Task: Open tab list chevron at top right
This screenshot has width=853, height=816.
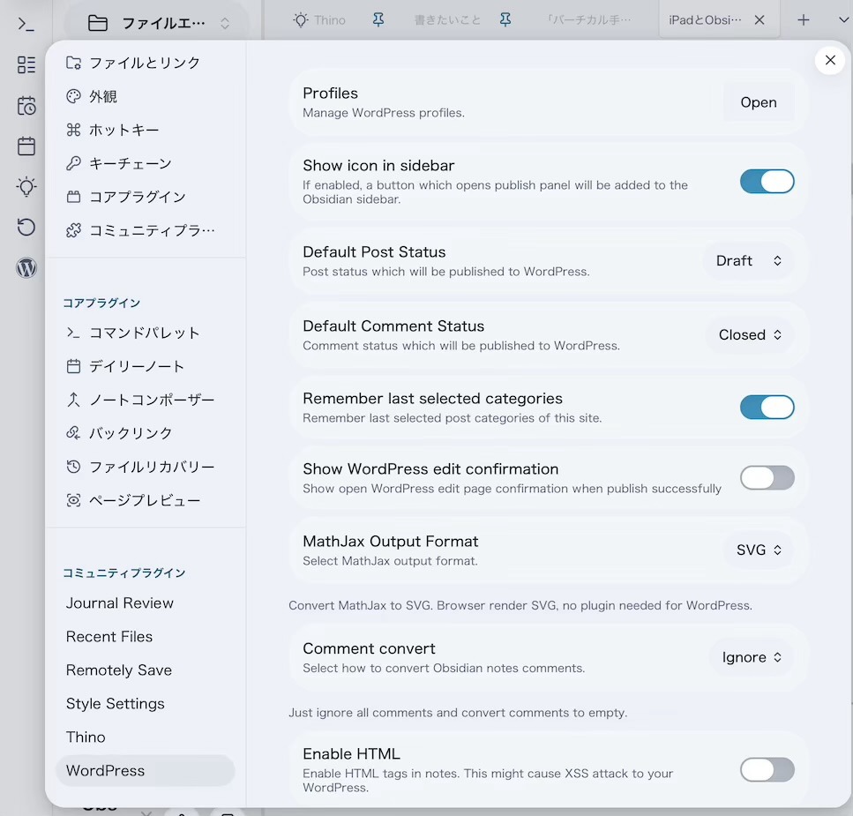Action: pyautogui.click(x=843, y=20)
